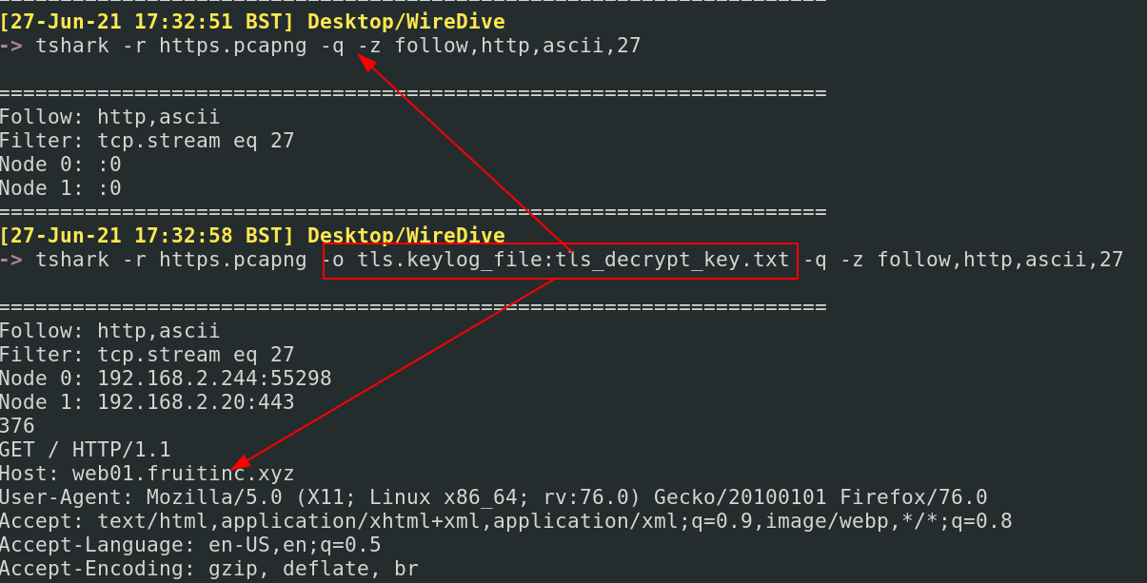Click the Node 0: 192.168.2.244:55298 line
Image resolution: width=1147 pixels, height=583 pixels.
click(166, 379)
